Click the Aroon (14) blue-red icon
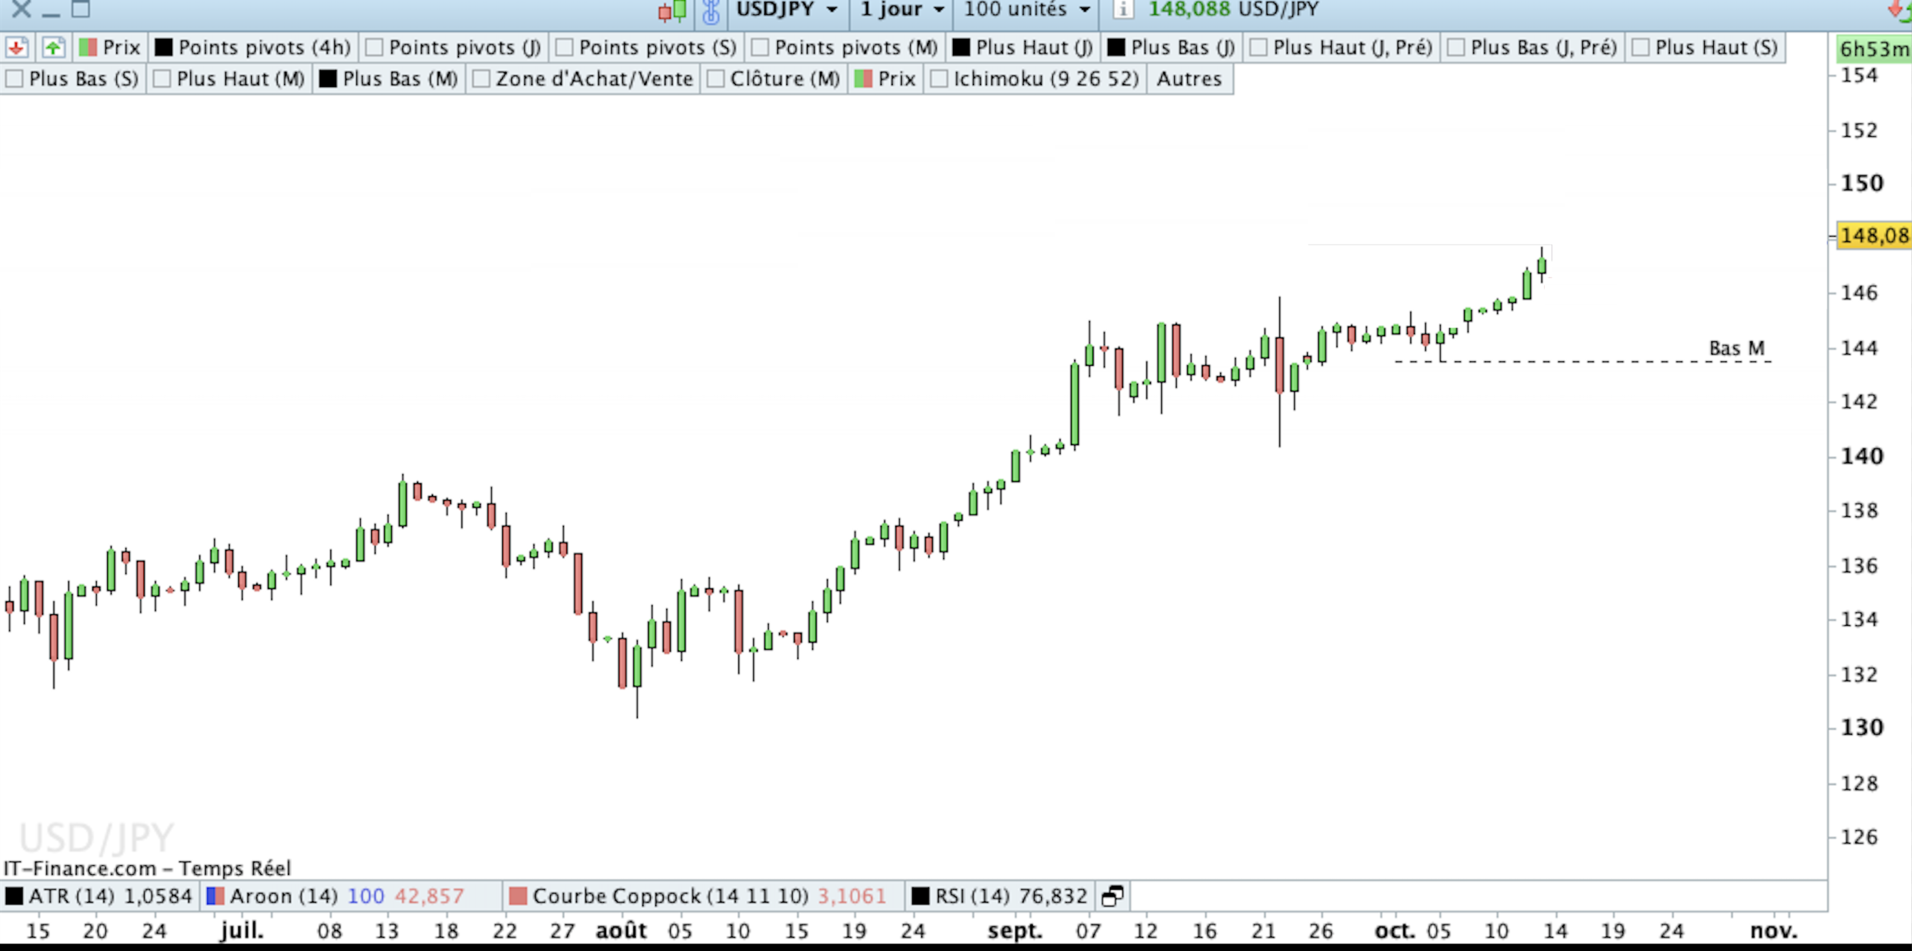1912x951 pixels. 215,896
